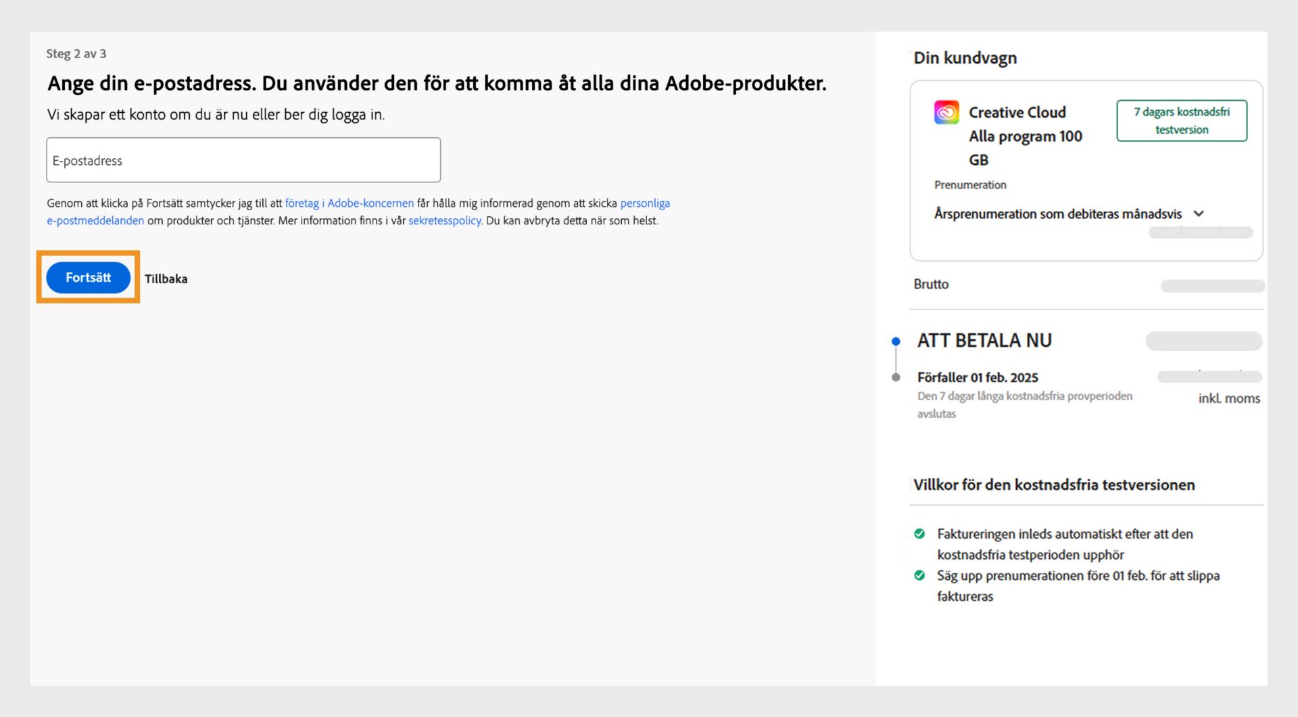Image resolution: width=1298 pixels, height=717 pixels.
Task: Click the Ange din e-postadress main heading
Action: [437, 83]
